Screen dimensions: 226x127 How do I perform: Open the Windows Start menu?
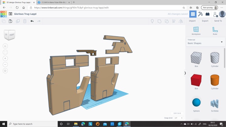click(4, 124)
